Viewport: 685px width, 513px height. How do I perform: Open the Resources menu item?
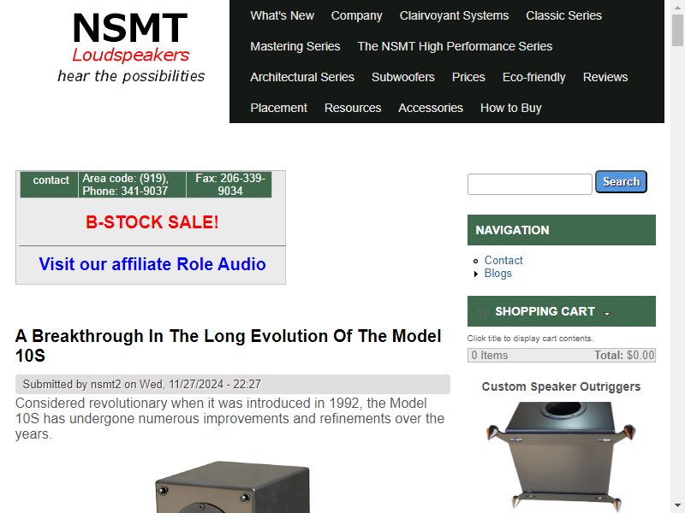[353, 108]
